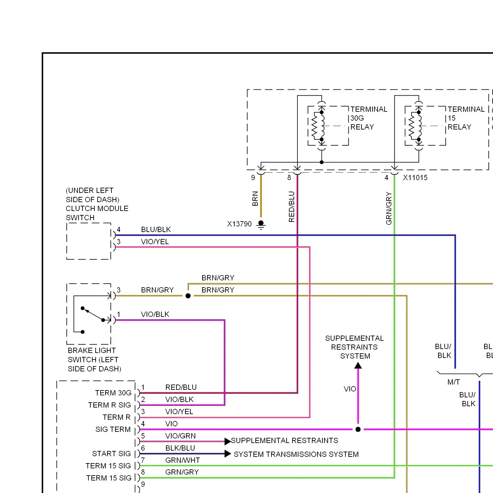Viewport: 493px width, 493px height.
Task: Click the GRN/WHT wire label at pin 7
Action: pyautogui.click(x=182, y=460)
